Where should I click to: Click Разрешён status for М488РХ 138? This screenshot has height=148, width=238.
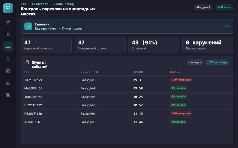coord(178,88)
